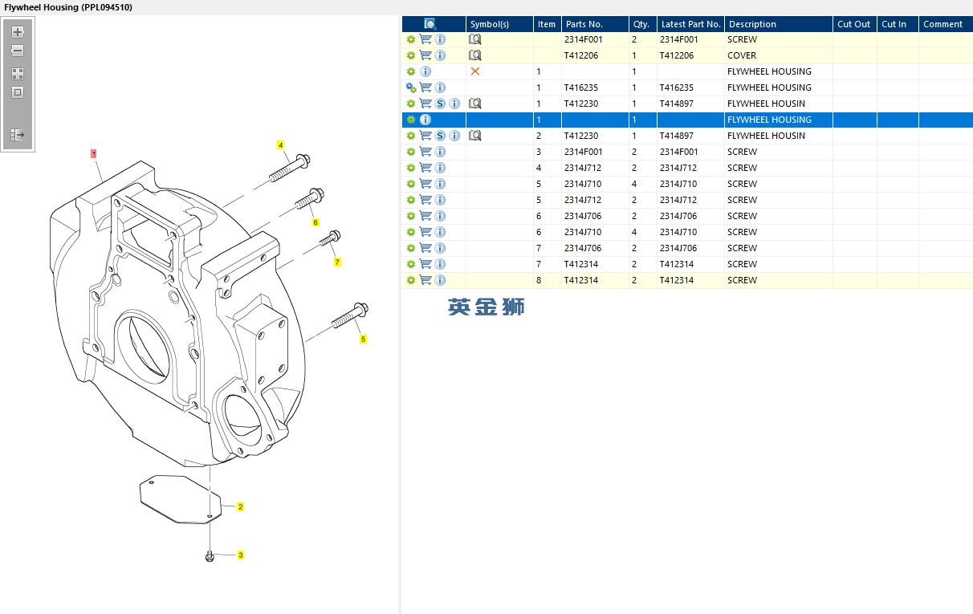This screenshot has width=973, height=614.
Task: Click the red X symbol in the Symbol(s) column
Action: pos(475,71)
